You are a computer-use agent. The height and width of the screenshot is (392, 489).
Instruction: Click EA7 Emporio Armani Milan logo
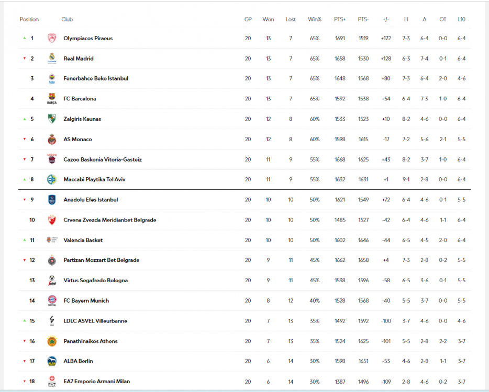click(x=52, y=382)
